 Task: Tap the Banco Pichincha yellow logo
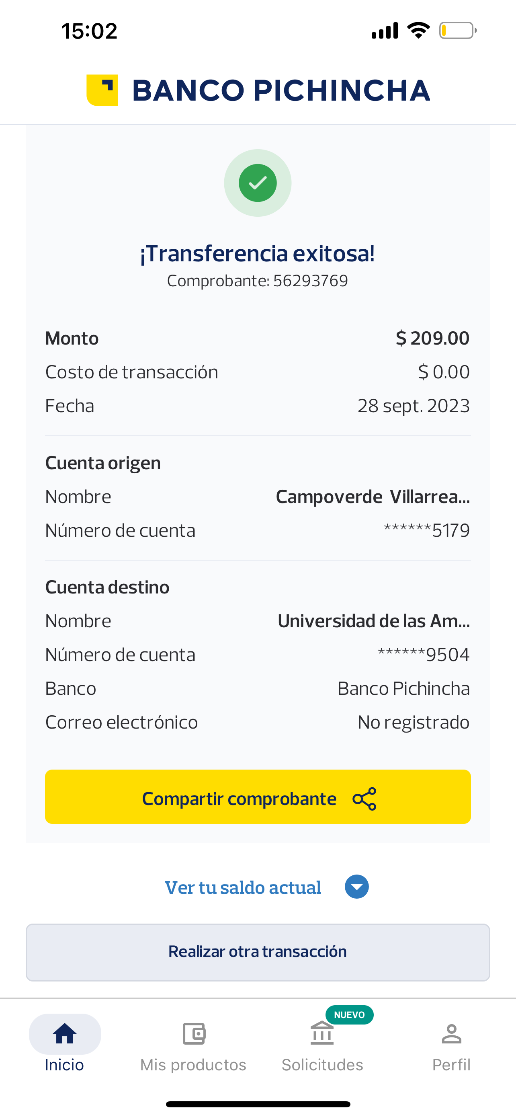(103, 90)
